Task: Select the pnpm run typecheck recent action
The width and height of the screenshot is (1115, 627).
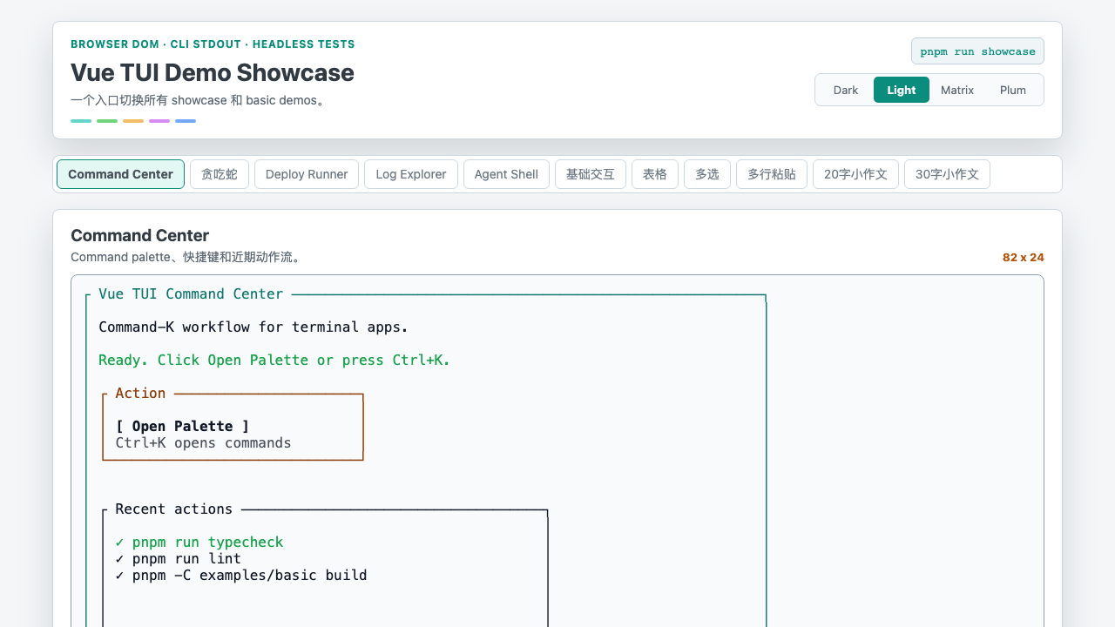Action: click(199, 542)
